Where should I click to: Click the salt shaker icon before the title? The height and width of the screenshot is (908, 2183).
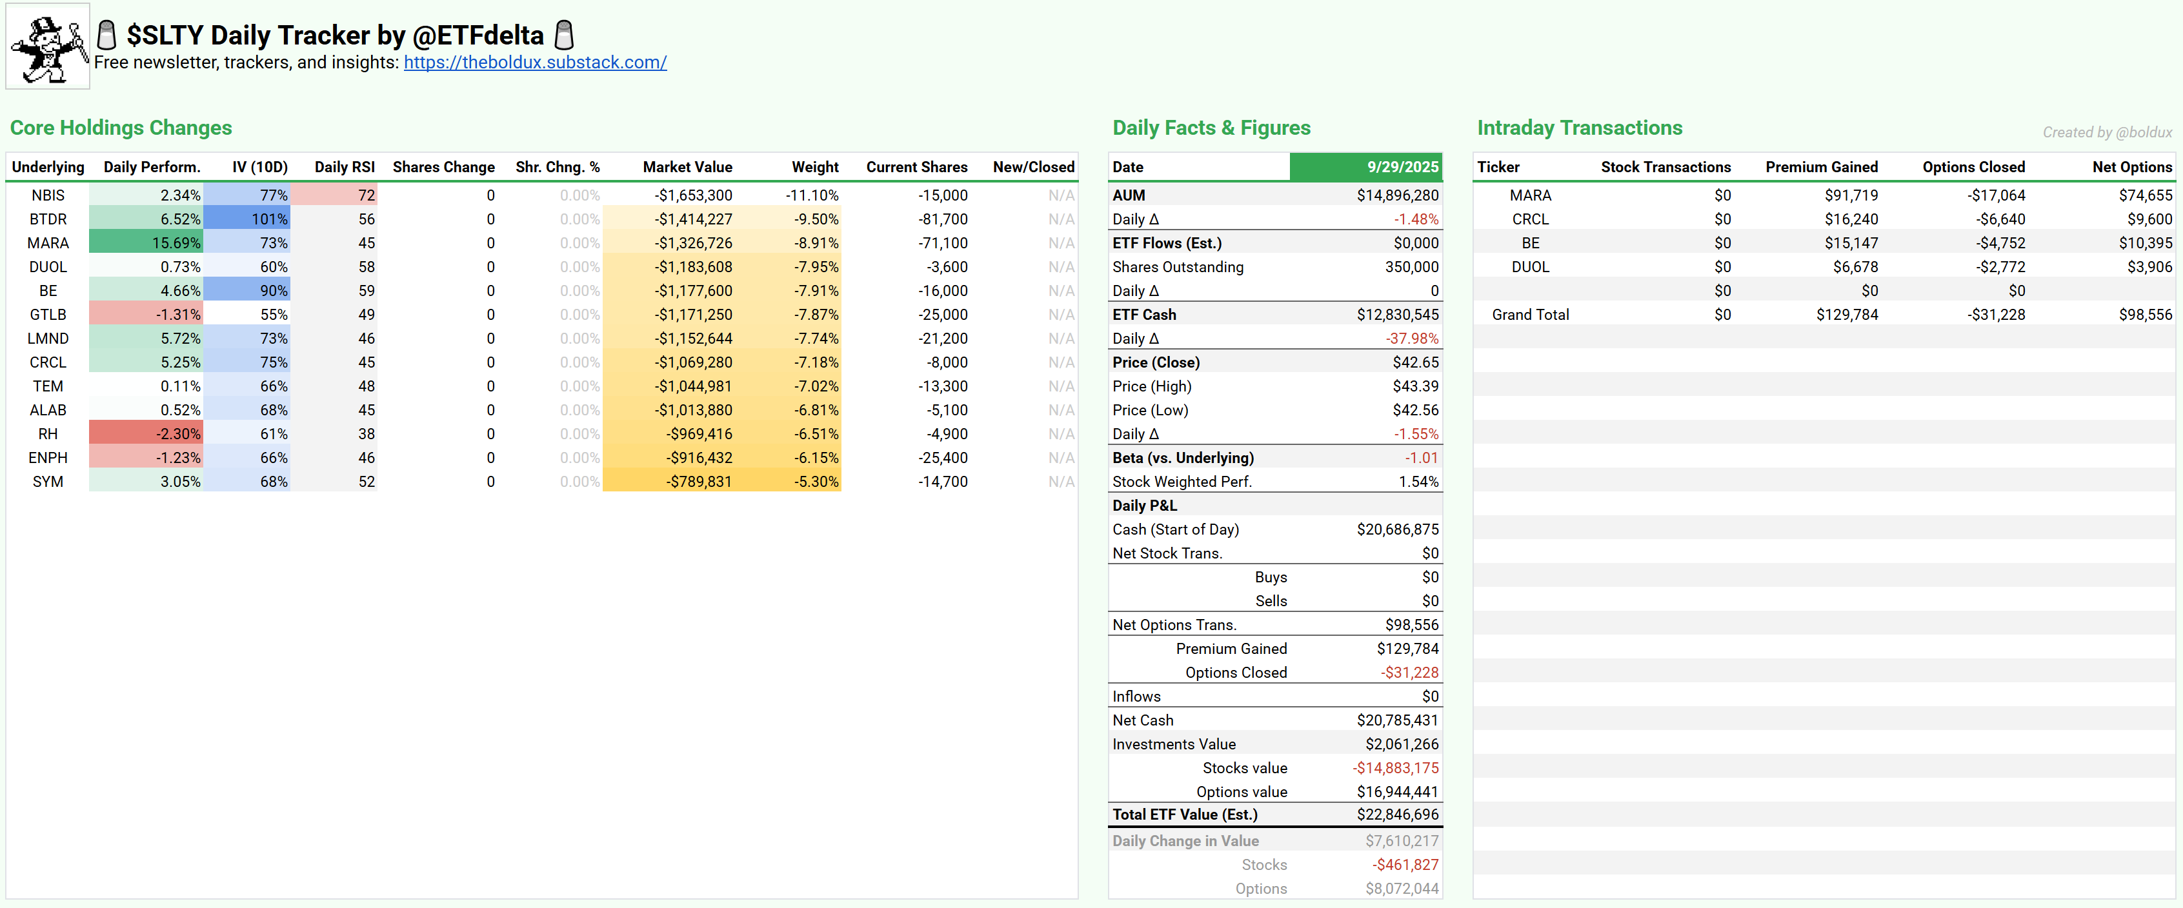pyautogui.click(x=106, y=35)
